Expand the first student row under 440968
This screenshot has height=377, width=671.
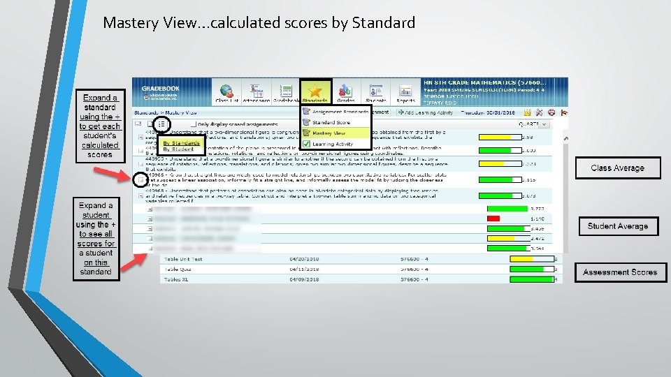click(x=150, y=209)
